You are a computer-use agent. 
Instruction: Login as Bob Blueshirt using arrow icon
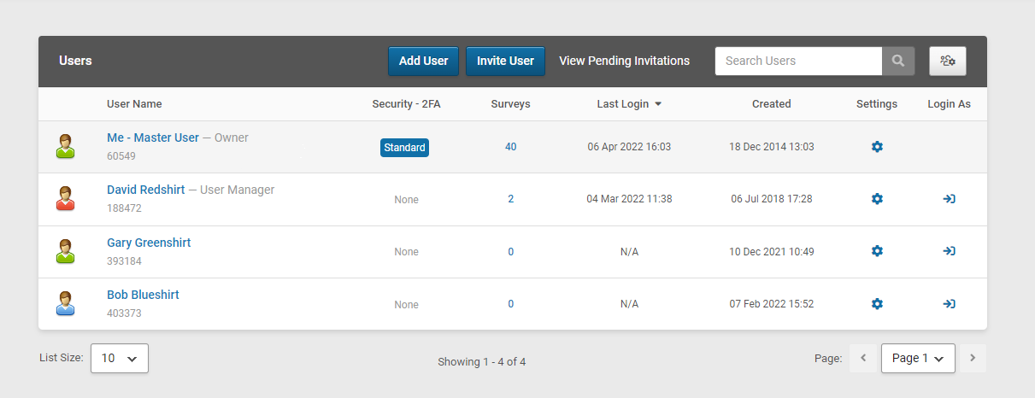949,304
